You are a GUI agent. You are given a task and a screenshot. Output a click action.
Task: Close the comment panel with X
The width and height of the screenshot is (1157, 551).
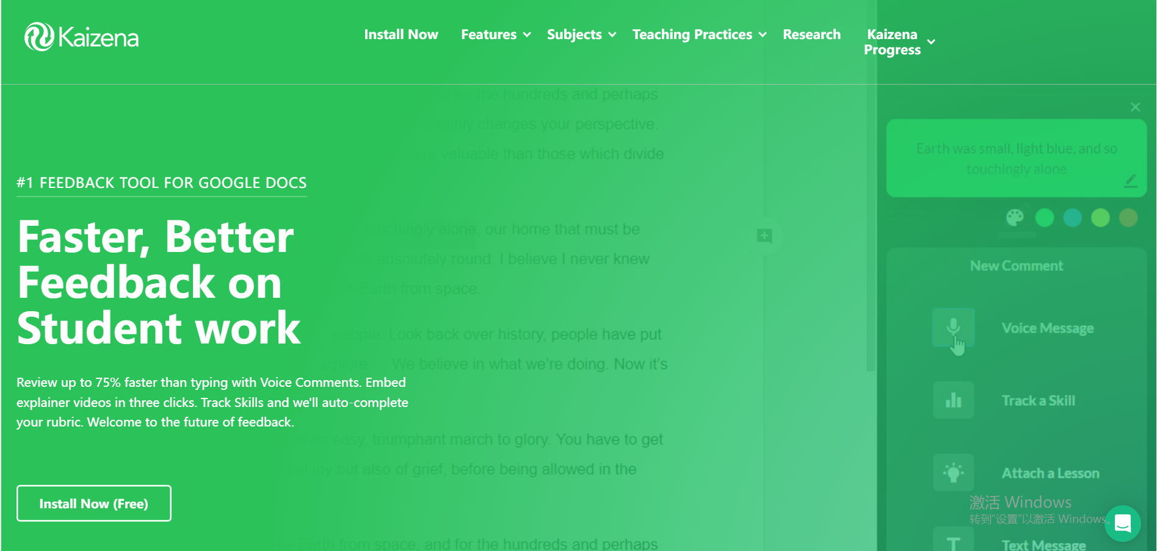[x=1135, y=107]
